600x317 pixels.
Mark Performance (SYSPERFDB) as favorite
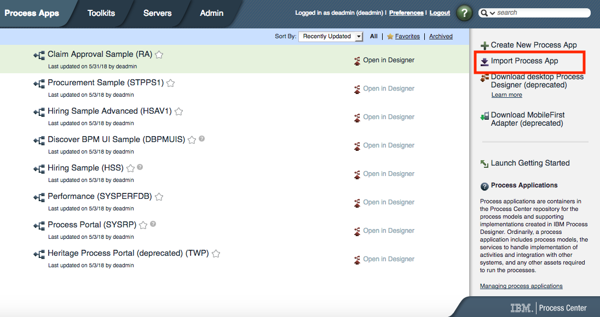159,197
